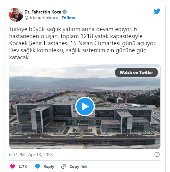Click the Twitter bird logo
Viewport: 170px width, 172px height.
[x=157, y=11]
